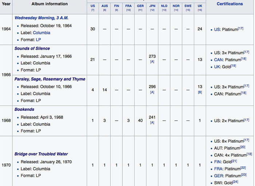Open reference [12] under JPN header
255x186 pixels.
point(152,10)
